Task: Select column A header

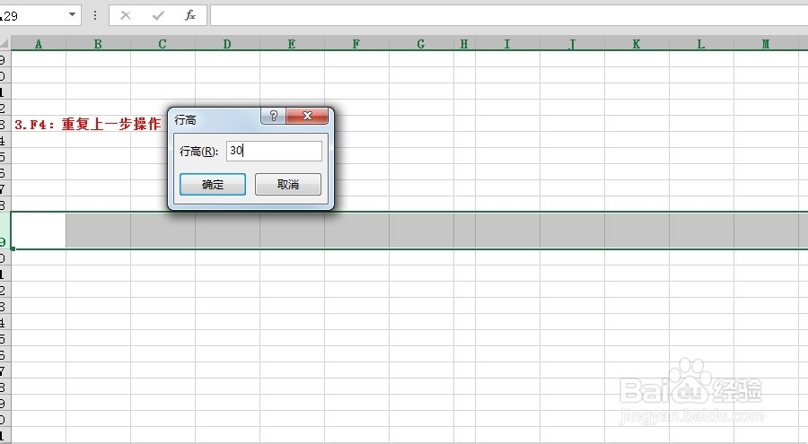Action: click(x=38, y=44)
